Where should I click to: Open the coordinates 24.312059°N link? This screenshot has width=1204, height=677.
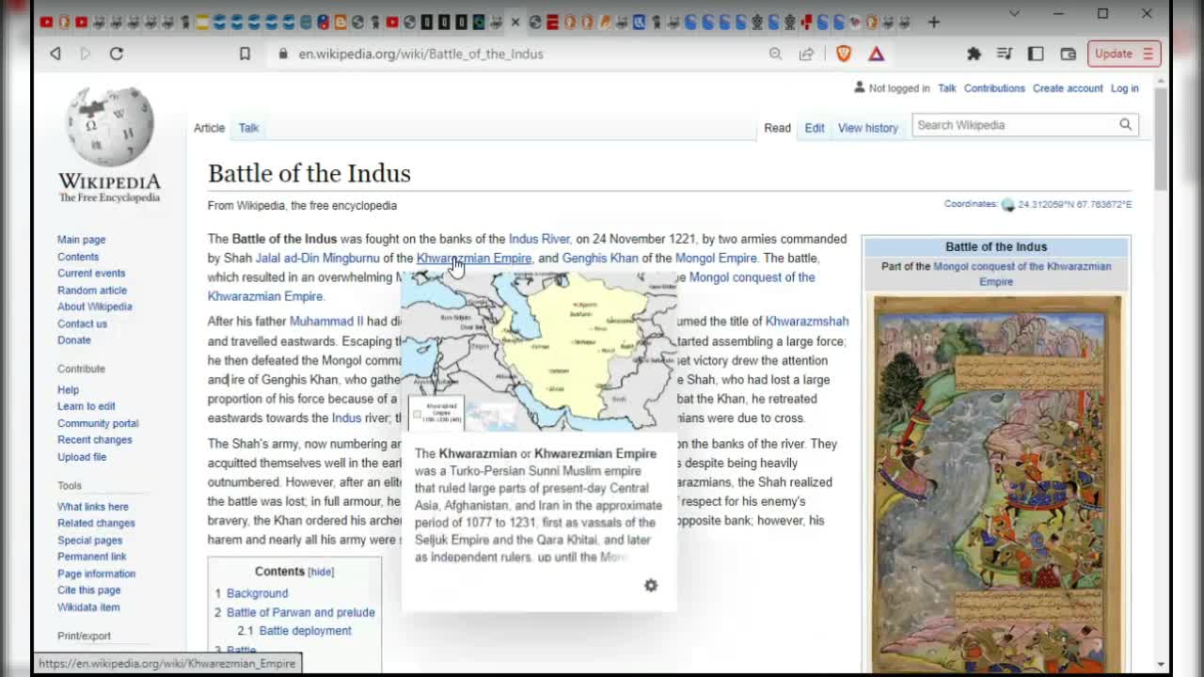(x=1075, y=204)
